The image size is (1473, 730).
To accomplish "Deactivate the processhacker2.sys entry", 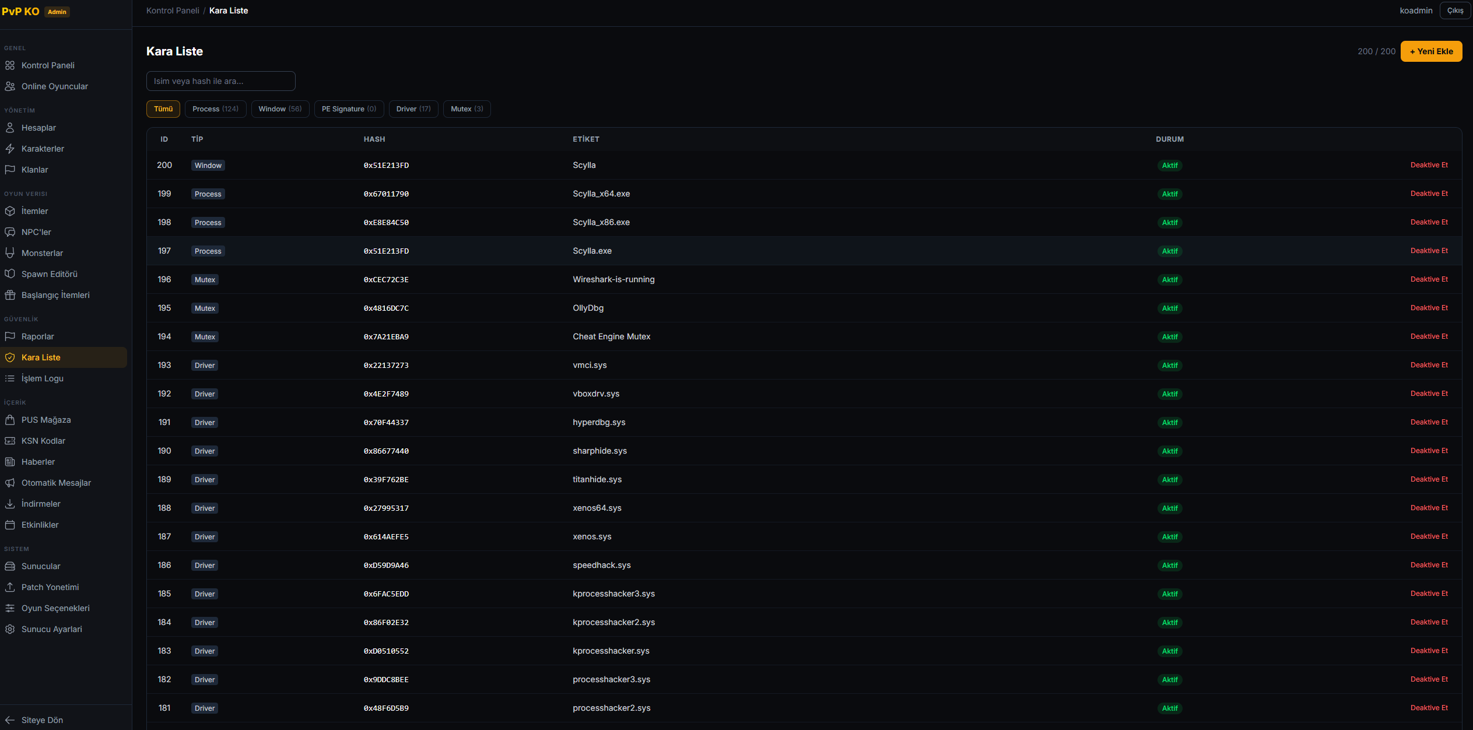I will tap(1429, 708).
